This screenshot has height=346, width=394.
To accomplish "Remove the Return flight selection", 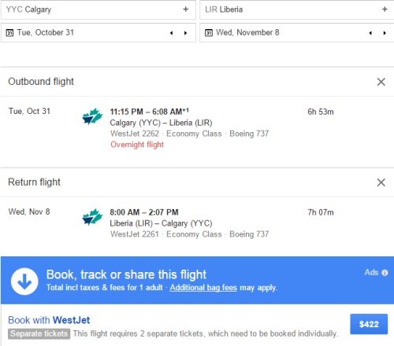I will coord(381,182).
